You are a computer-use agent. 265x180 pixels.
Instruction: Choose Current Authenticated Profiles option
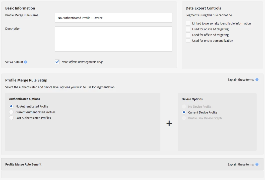point(11,112)
